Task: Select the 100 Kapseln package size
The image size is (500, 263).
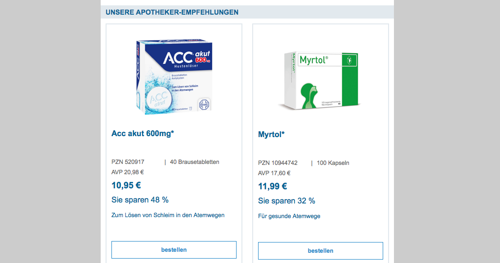Action: click(333, 163)
